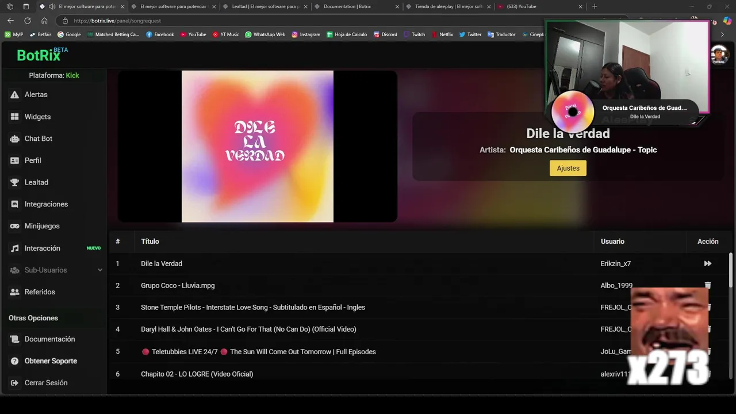736x414 pixels.
Task: Open the Twitch bookmark
Action: click(414, 34)
